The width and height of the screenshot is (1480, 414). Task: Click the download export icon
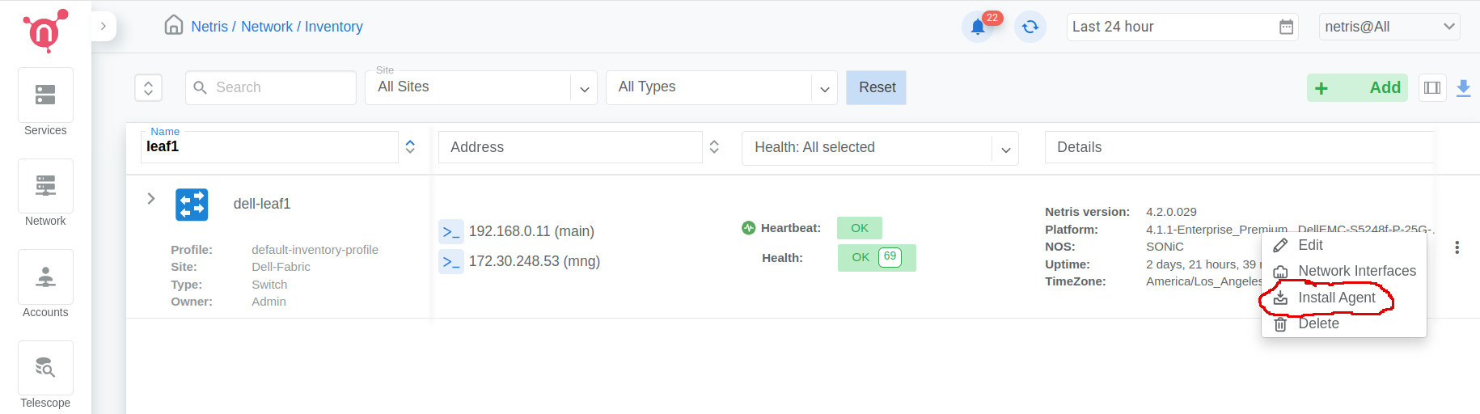pyautogui.click(x=1463, y=88)
